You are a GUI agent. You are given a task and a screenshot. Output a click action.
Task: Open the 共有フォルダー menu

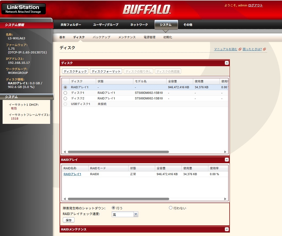pyautogui.click(x=71, y=25)
